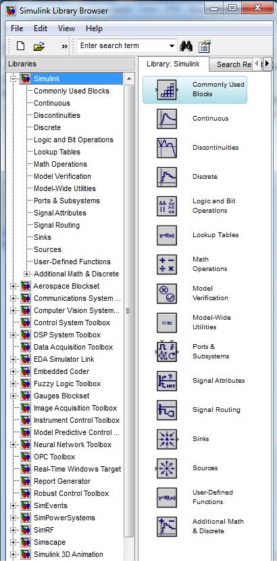
Task: Select Sources in the Simulink tree
Action: tap(47, 249)
